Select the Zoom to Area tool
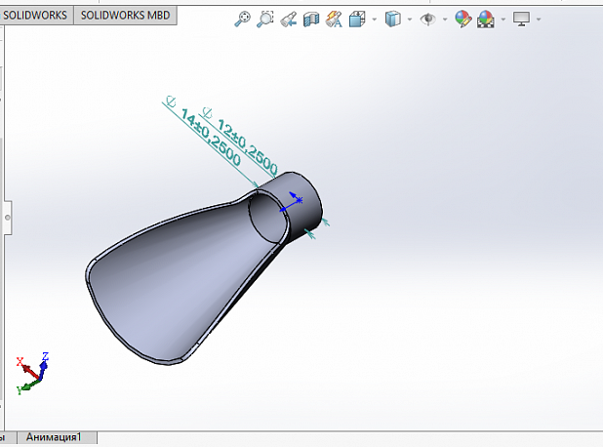The width and height of the screenshot is (603, 447). (x=264, y=19)
